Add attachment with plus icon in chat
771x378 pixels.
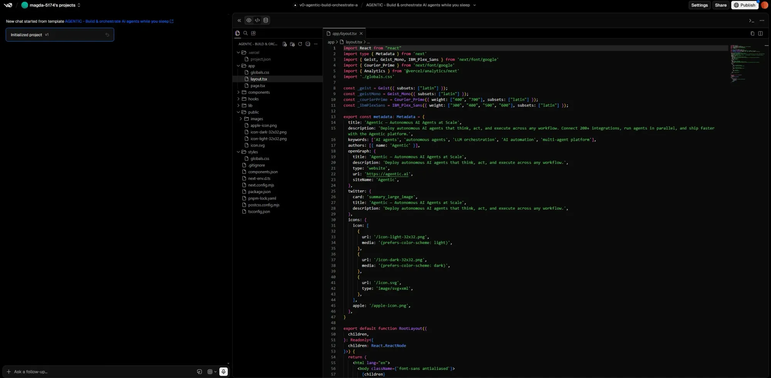pos(8,372)
